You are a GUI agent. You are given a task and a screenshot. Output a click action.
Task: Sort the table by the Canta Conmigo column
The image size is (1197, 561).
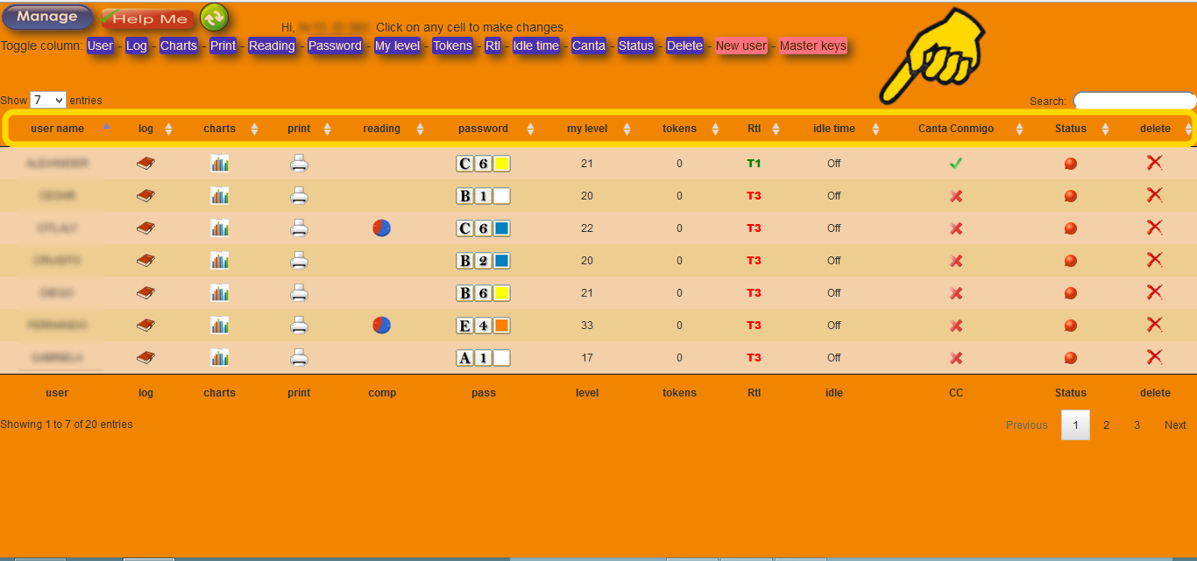click(x=956, y=129)
